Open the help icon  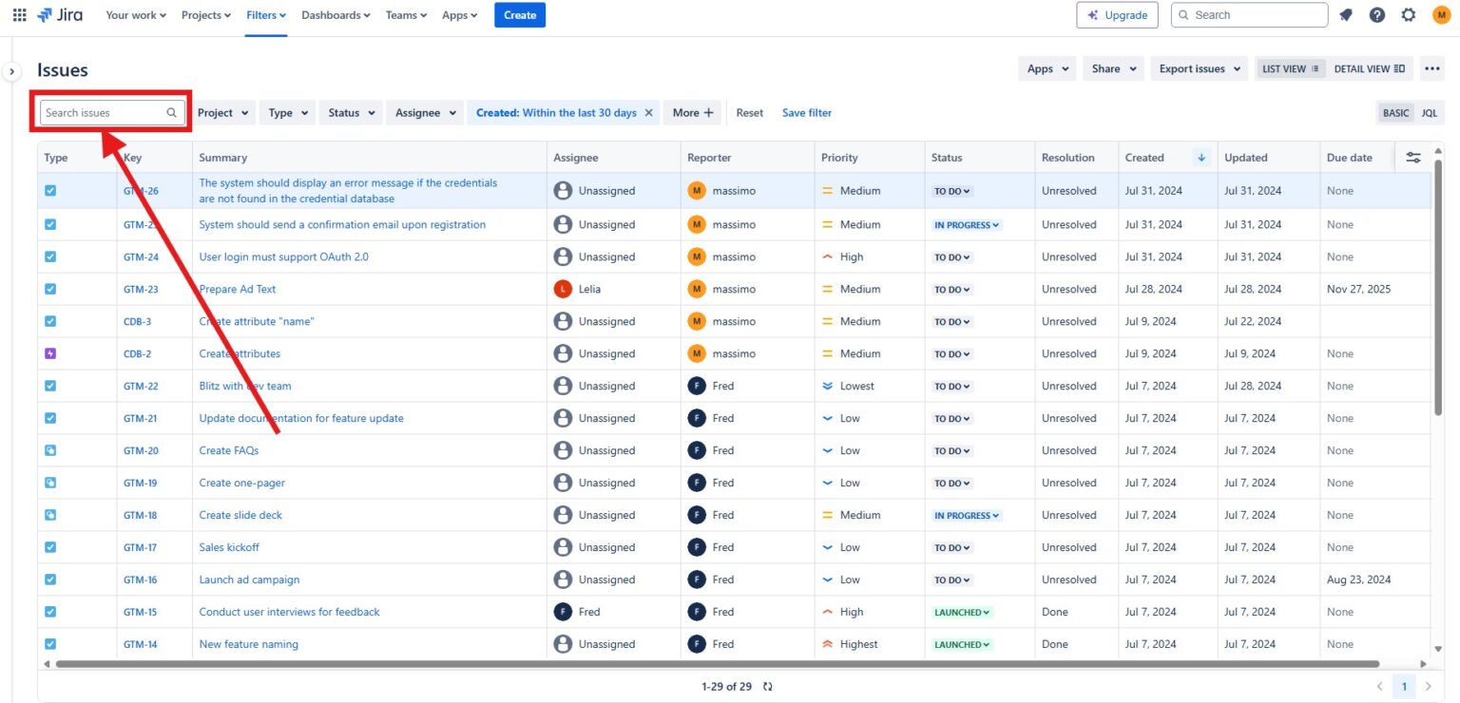[x=1376, y=14]
